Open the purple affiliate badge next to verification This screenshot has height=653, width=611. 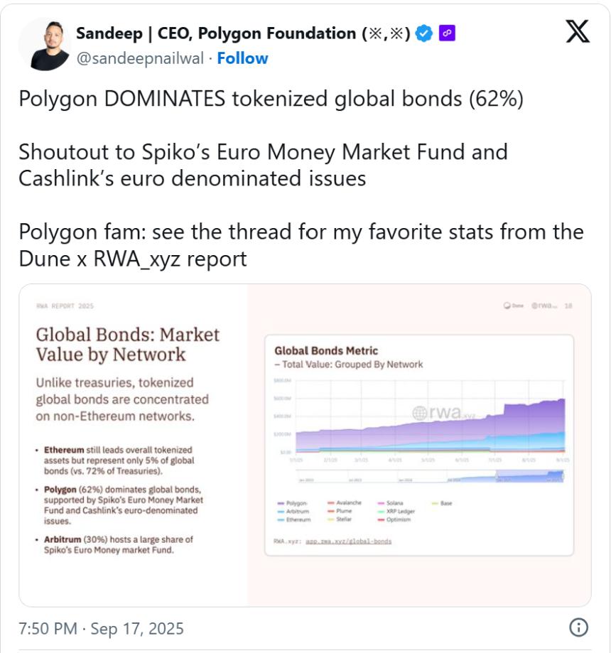pos(447,31)
